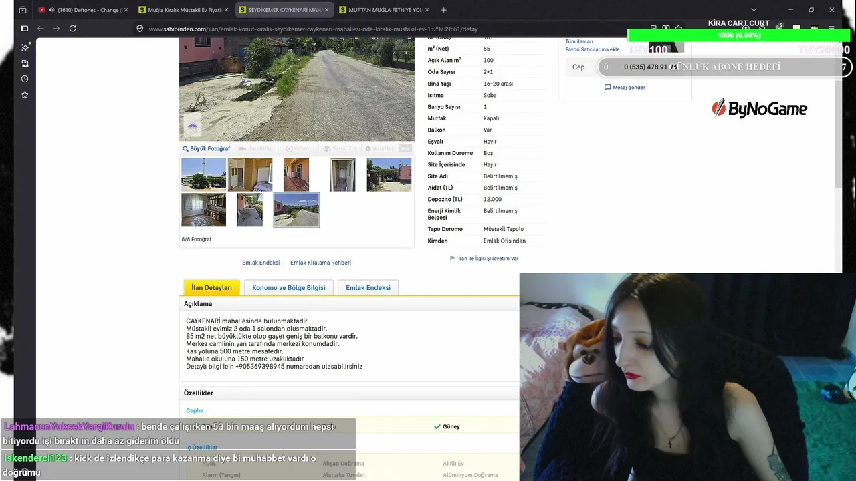Click the message bubble icon

pos(608,88)
